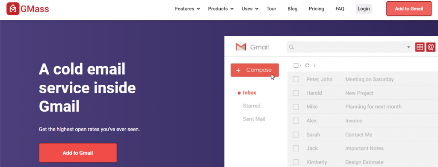438x167 pixels.
Task: Click the Gmail envelope logo
Action: [x=241, y=47]
